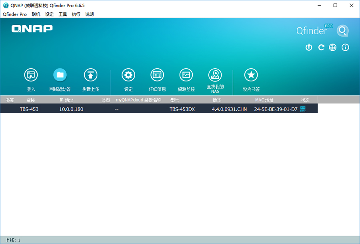
Task: Click the circled info icon
Action: pos(346,47)
